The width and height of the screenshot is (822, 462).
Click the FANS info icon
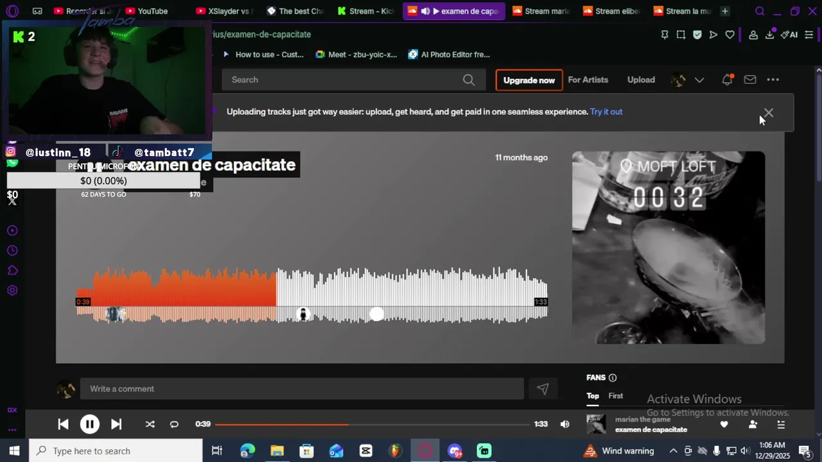613,378
